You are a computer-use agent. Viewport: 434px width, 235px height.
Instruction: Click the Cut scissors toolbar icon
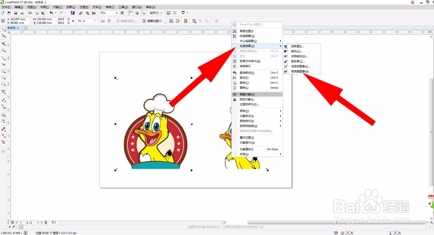pyautogui.click(x=30, y=13)
